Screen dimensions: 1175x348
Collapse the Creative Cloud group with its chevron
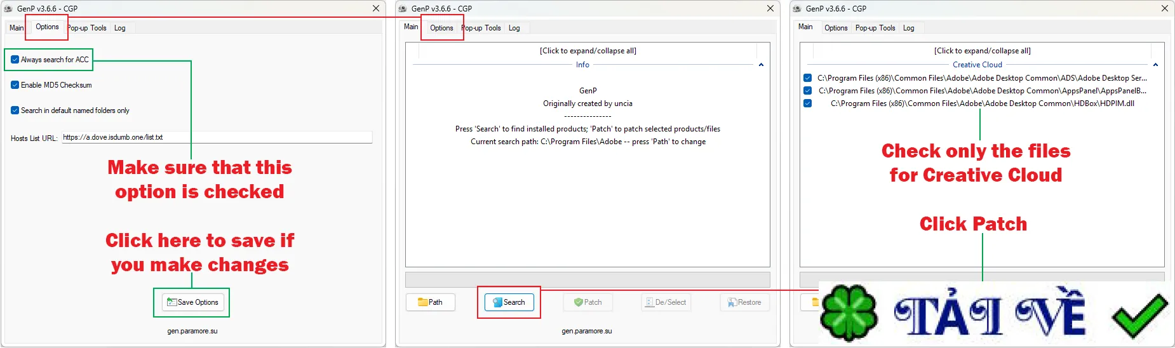(x=1155, y=65)
